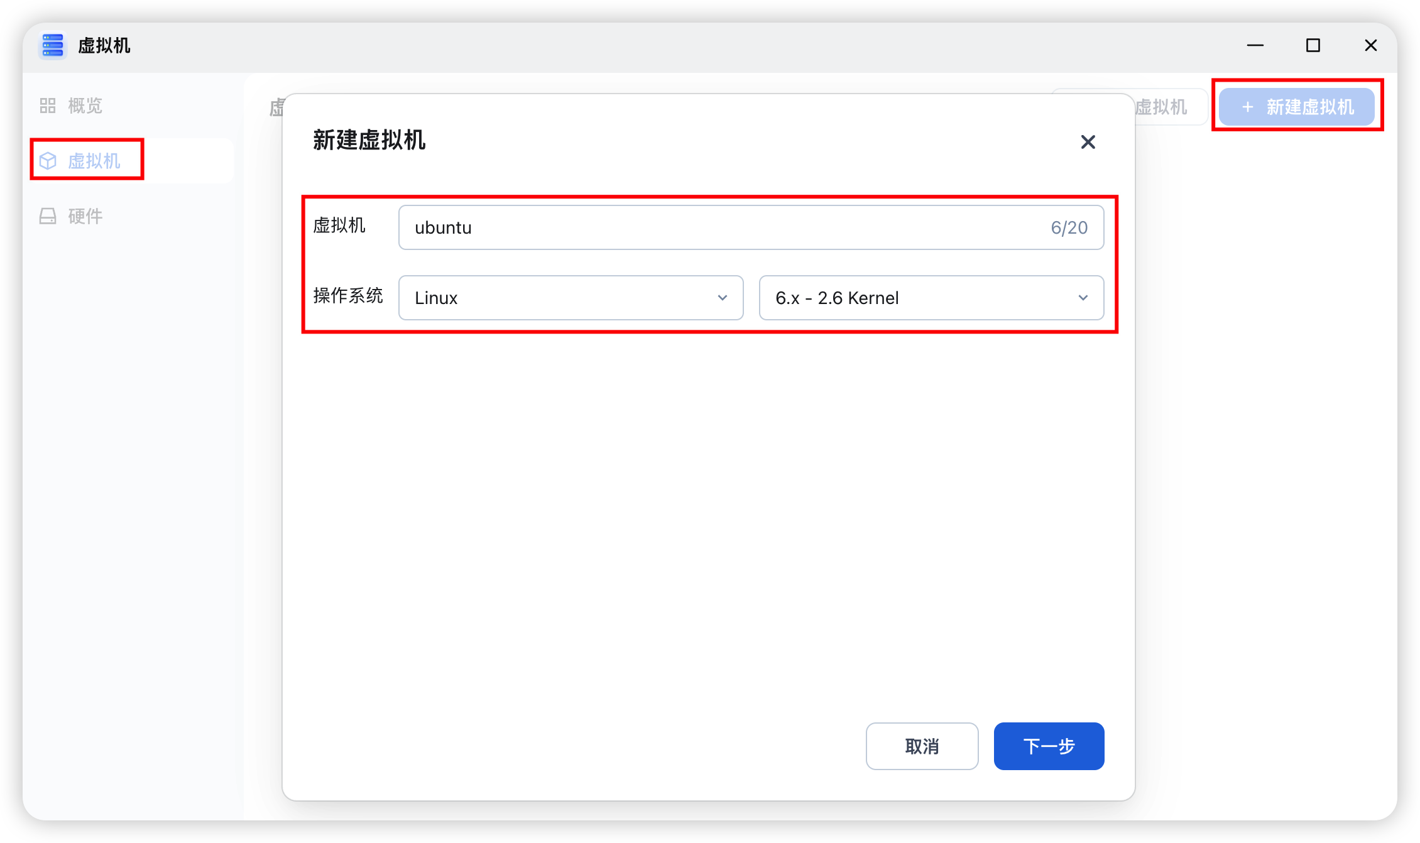
Task: Click the server app icon in title bar
Action: click(53, 46)
